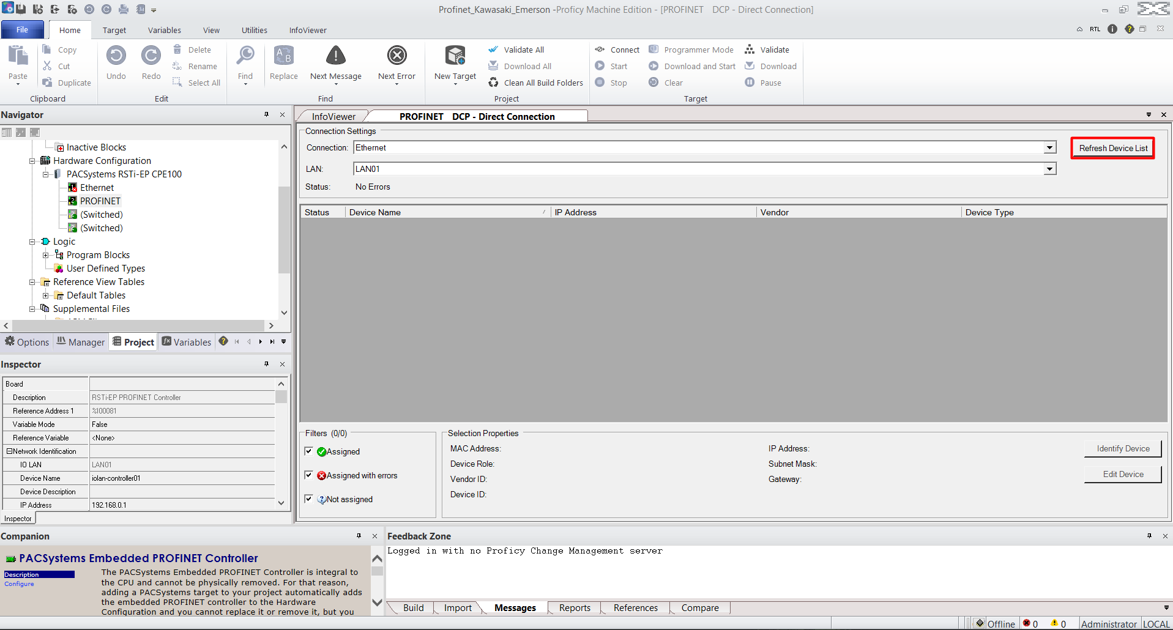The height and width of the screenshot is (630, 1173).
Task: Open the File menu
Action: [x=22, y=29]
